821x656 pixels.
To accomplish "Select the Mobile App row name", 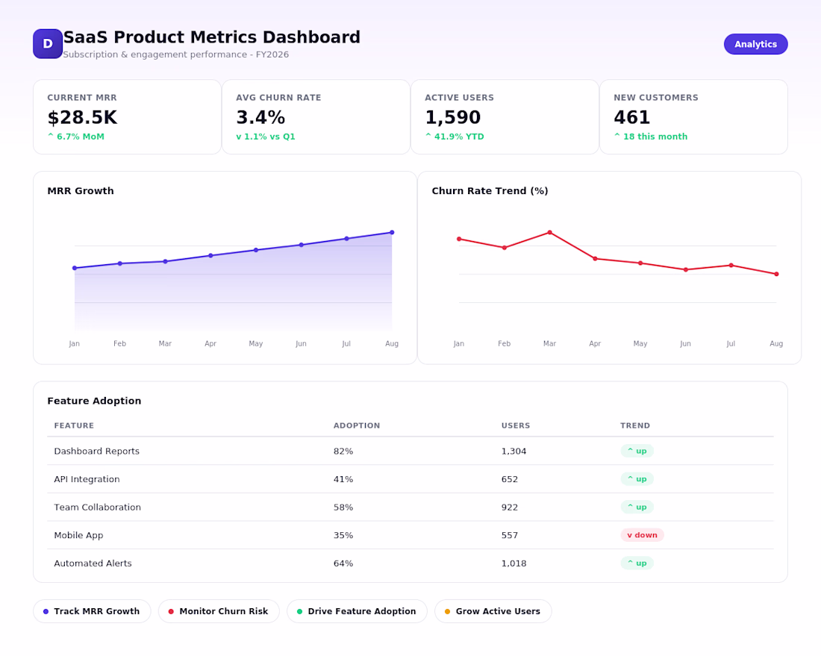I will point(78,535).
